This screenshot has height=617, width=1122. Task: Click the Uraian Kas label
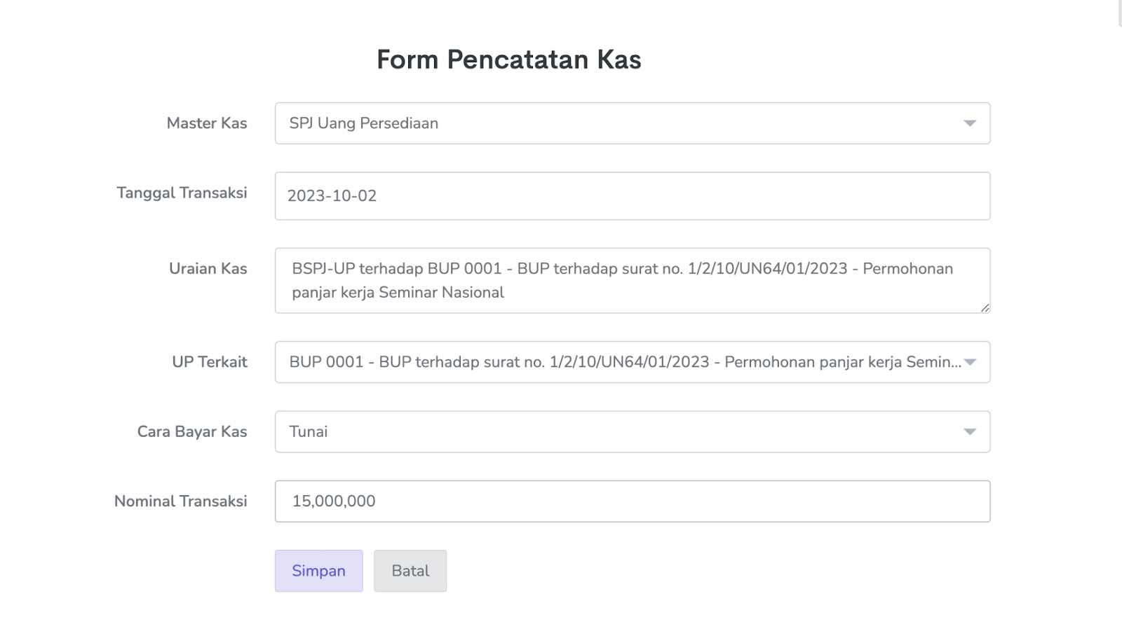pos(208,268)
